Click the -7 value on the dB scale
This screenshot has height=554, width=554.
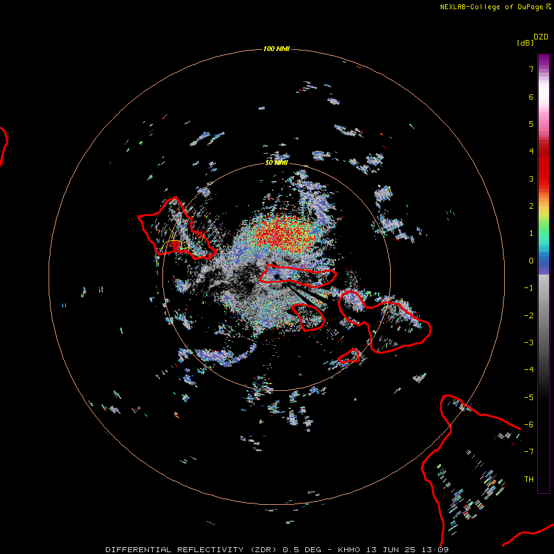(529, 452)
